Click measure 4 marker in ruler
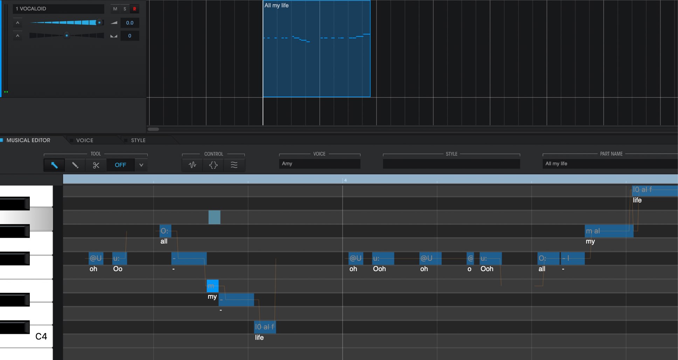The image size is (678, 360). pos(345,180)
